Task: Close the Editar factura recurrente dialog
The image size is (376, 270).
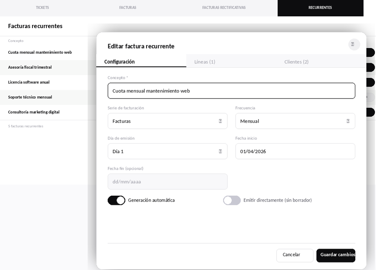Action: [354, 44]
